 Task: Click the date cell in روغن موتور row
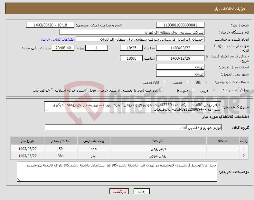pyautogui.click(x=28, y=156)
